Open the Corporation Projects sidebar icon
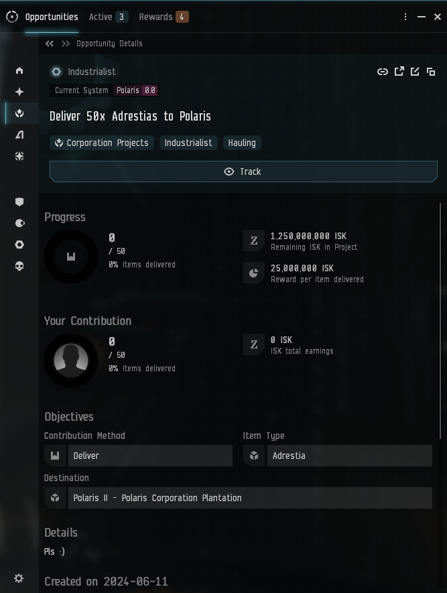This screenshot has width=447, height=593. (19, 113)
